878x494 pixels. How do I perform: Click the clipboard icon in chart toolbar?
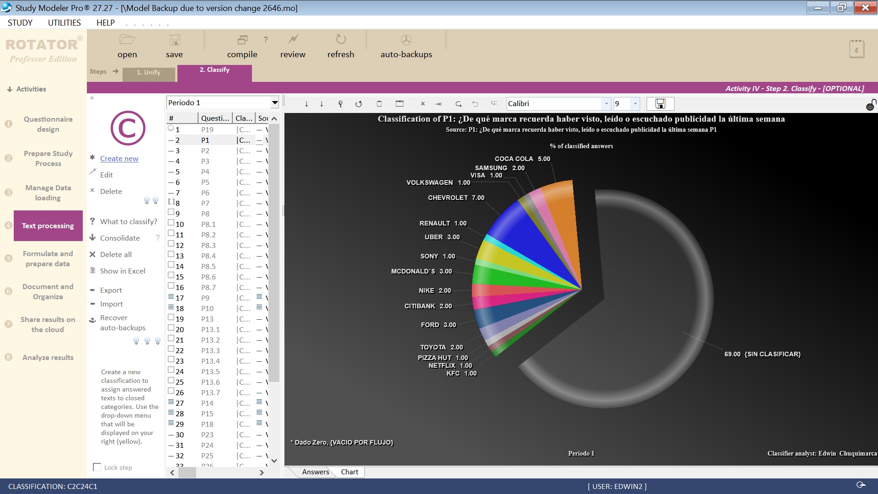pyautogui.click(x=379, y=104)
